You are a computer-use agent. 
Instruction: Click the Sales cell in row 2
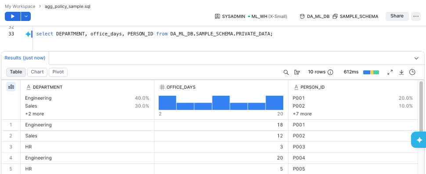[87, 136]
